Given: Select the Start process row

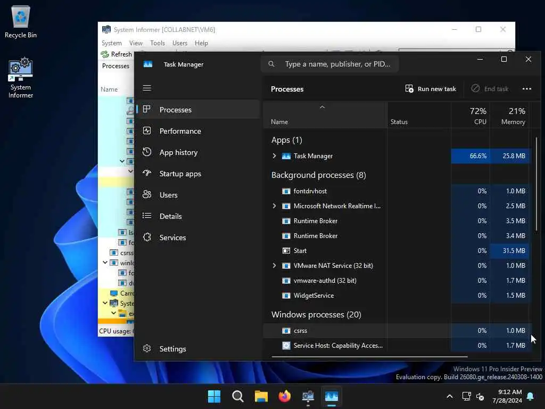Looking at the screenshot, I should tap(396, 251).
